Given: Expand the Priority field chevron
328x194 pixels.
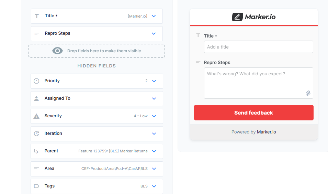Looking at the screenshot, I should (154, 81).
